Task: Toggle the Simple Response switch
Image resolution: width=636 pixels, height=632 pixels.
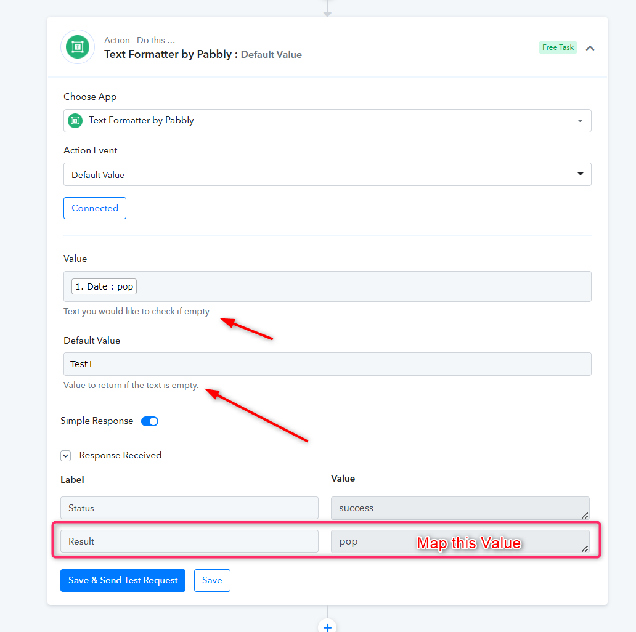Action: pyautogui.click(x=150, y=421)
